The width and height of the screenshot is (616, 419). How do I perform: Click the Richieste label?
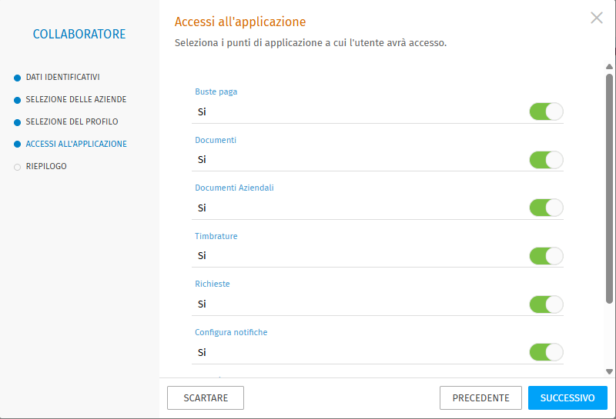213,284
